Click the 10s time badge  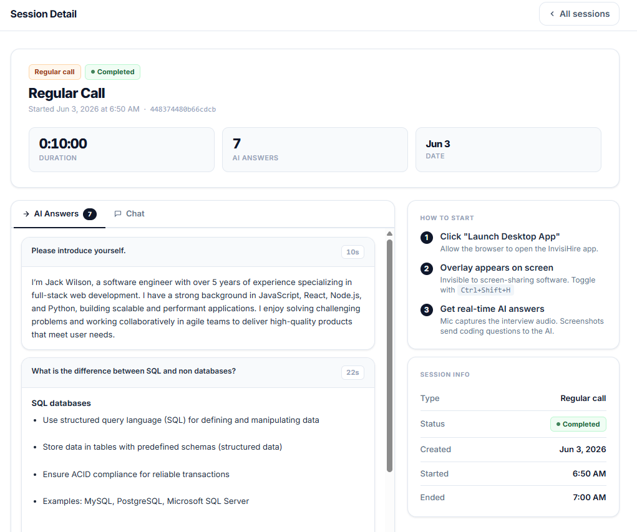353,252
